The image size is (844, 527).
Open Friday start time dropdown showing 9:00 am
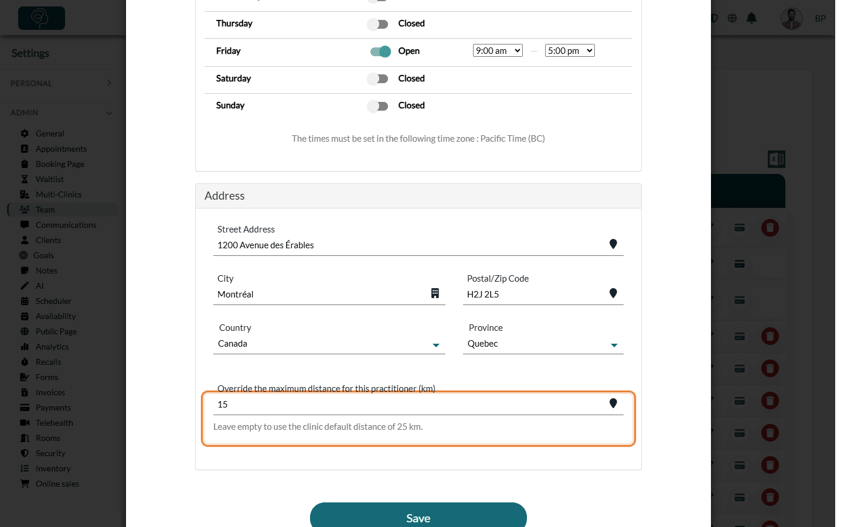click(x=498, y=51)
